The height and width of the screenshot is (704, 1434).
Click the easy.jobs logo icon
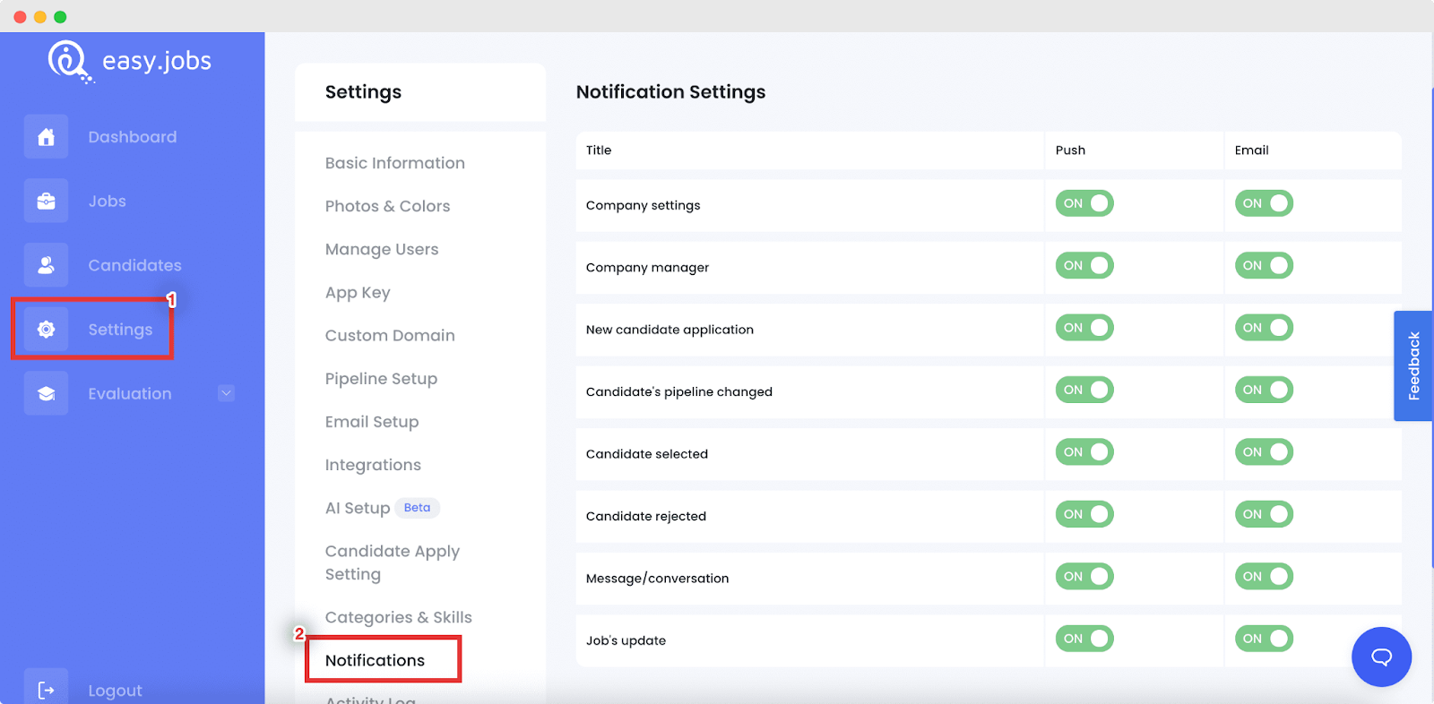coord(70,62)
